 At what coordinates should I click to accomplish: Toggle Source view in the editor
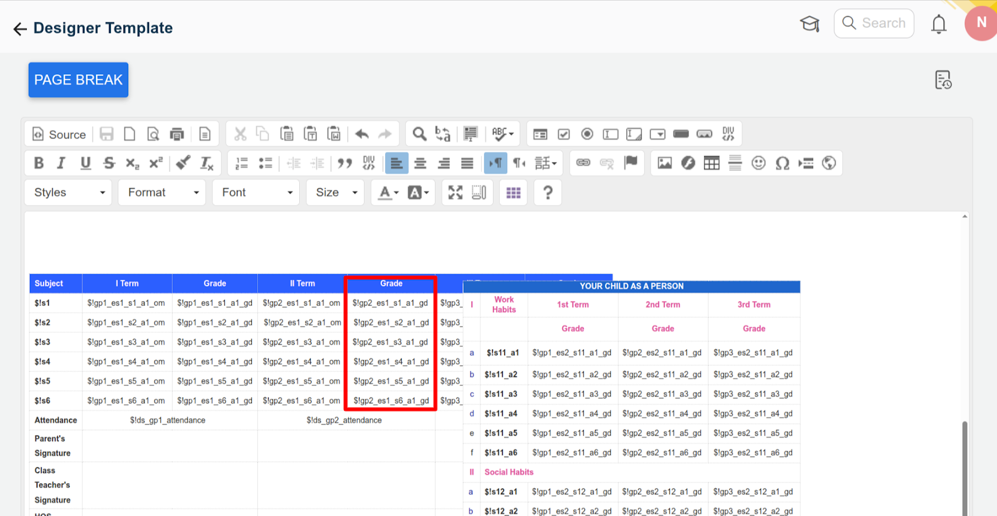[x=59, y=135]
